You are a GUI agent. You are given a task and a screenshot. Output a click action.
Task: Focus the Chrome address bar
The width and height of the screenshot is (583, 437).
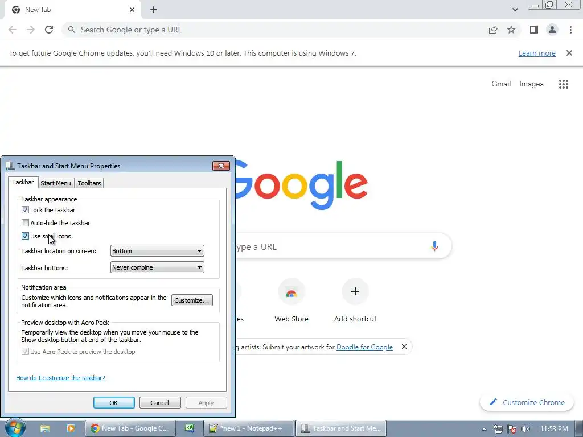(x=275, y=30)
